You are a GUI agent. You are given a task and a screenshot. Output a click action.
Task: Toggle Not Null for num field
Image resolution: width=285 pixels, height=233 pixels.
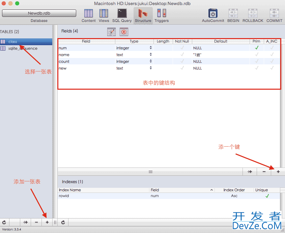(182, 48)
